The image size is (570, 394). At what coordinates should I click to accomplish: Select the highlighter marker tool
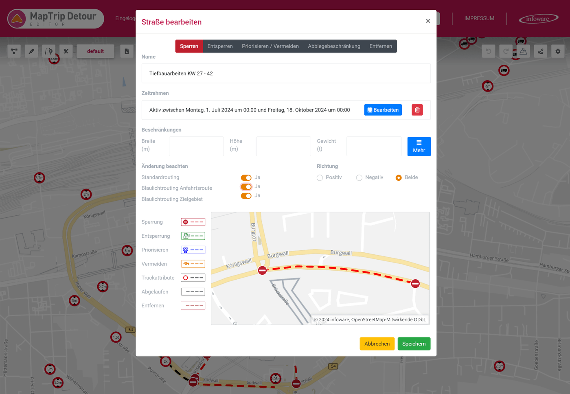tap(31, 51)
